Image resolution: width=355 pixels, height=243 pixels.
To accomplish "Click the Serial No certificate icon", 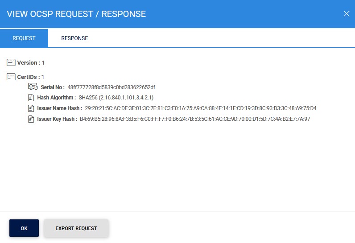I will (33, 87).
